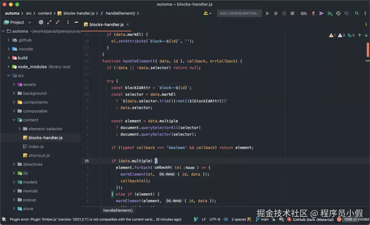The width and height of the screenshot is (370, 225).
Task: Click content in breadcrumb path
Action: (x=45, y=13)
